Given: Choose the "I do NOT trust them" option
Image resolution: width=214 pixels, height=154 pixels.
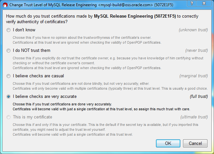Looking at the screenshot, I should click(x=8, y=51).
